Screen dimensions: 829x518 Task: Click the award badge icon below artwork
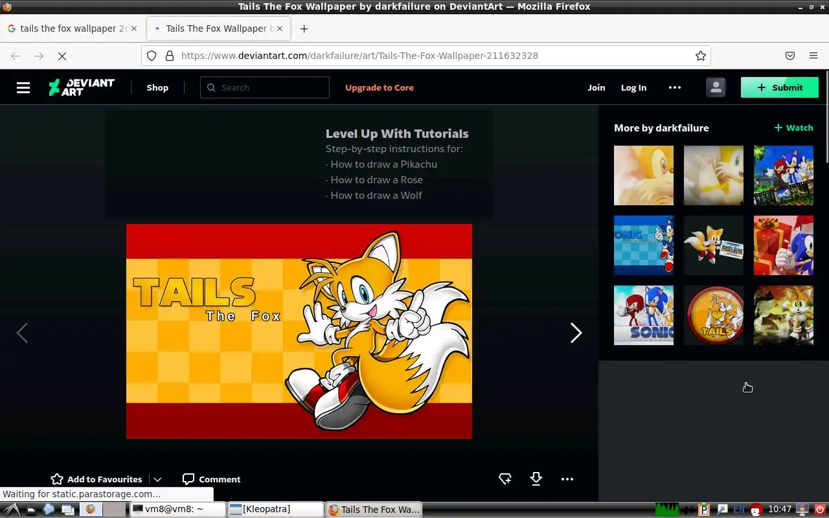point(505,479)
